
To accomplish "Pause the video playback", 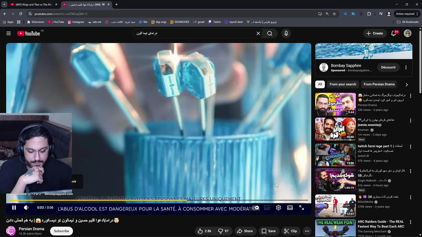I will (14, 208).
